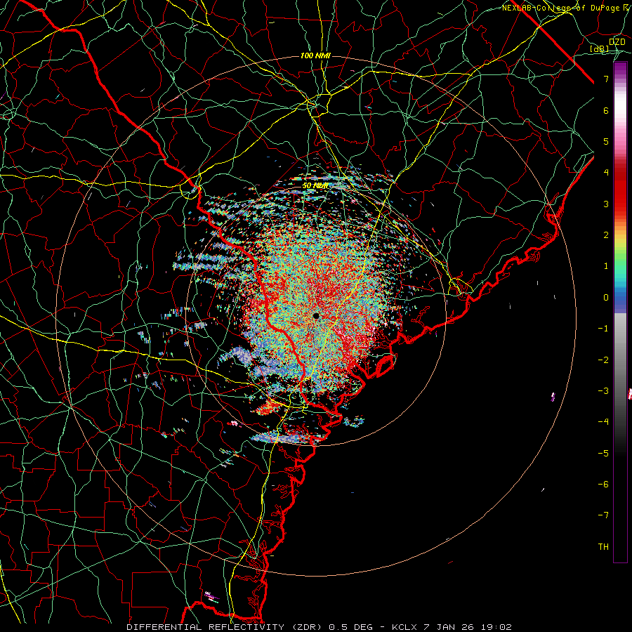Click the 'TH' label on color scale
The height and width of the screenshot is (632, 632).
coord(603,547)
